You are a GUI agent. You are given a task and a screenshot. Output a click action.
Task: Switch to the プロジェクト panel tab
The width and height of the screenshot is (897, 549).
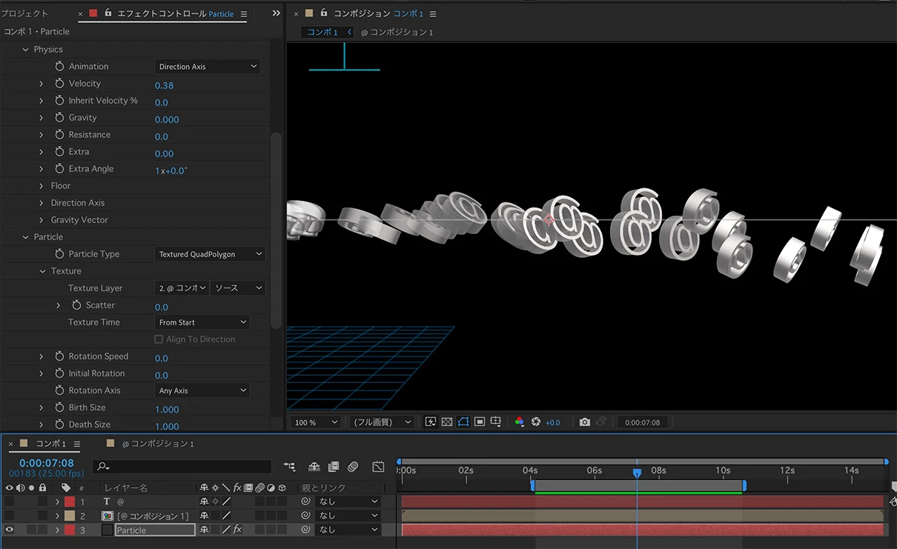coord(24,13)
